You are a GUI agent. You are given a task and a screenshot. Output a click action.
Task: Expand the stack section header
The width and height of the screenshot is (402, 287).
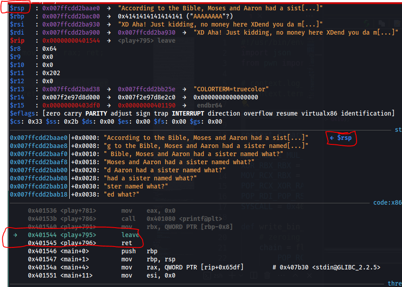398,130
